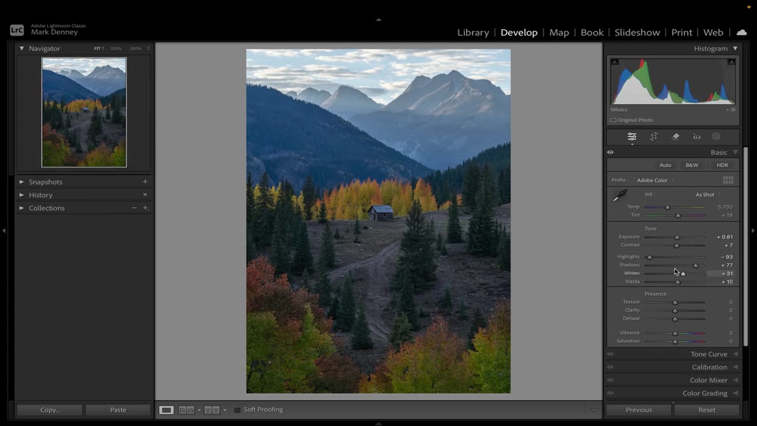Viewport: 757px width, 426px height.
Task: Open Reference view options dropdown arrow
Action: (199, 410)
